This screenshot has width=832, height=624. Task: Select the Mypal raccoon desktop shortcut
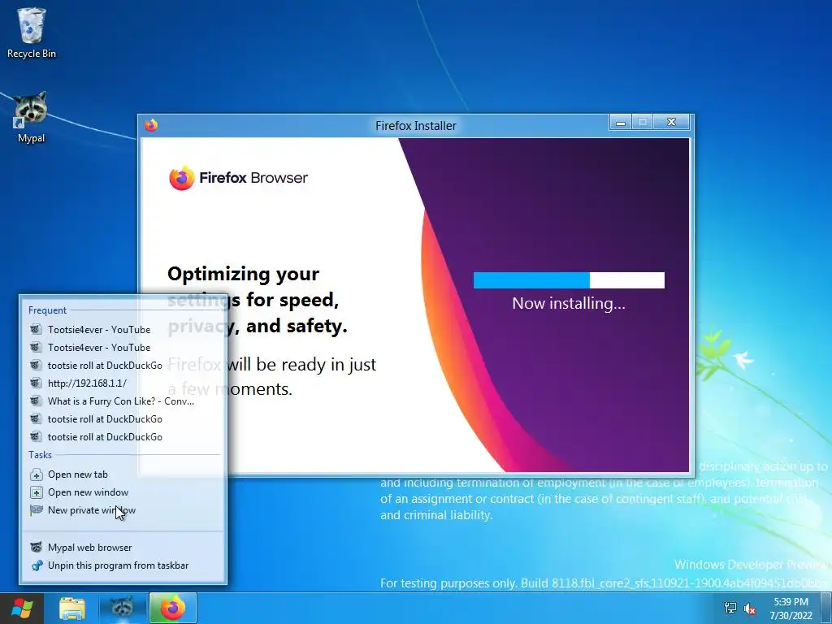[32, 117]
